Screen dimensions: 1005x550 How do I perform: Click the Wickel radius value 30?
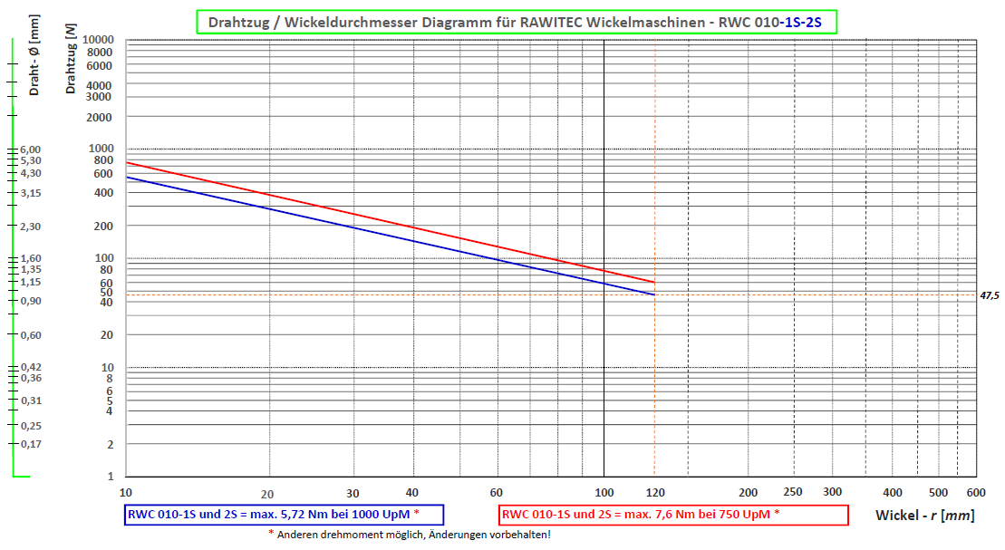click(x=353, y=494)
